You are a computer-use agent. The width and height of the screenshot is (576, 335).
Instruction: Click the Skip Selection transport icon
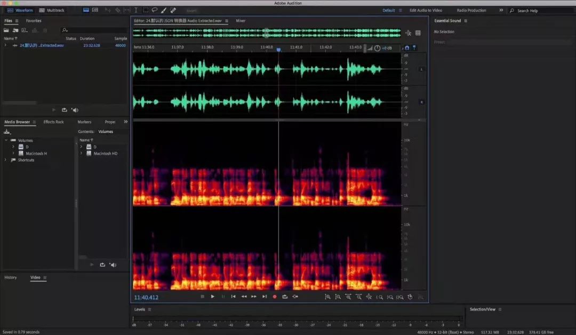pos(295,297)
